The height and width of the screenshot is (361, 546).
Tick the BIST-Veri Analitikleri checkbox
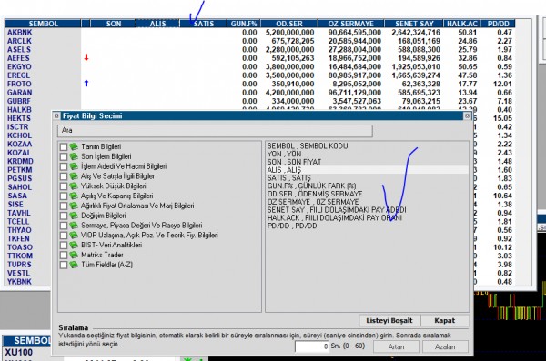[x=64, y=246]
